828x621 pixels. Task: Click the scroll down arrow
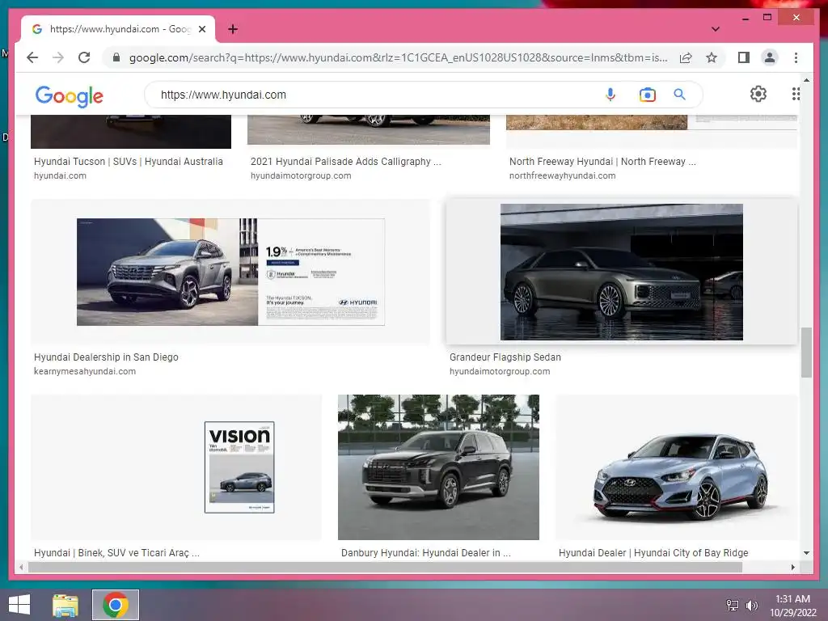click(806, 553)
